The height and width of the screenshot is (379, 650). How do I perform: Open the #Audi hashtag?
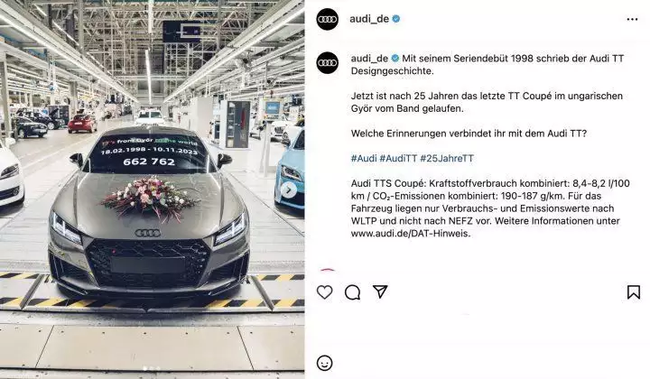point(364,158)
